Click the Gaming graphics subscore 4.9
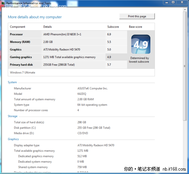 pos(109,57)
